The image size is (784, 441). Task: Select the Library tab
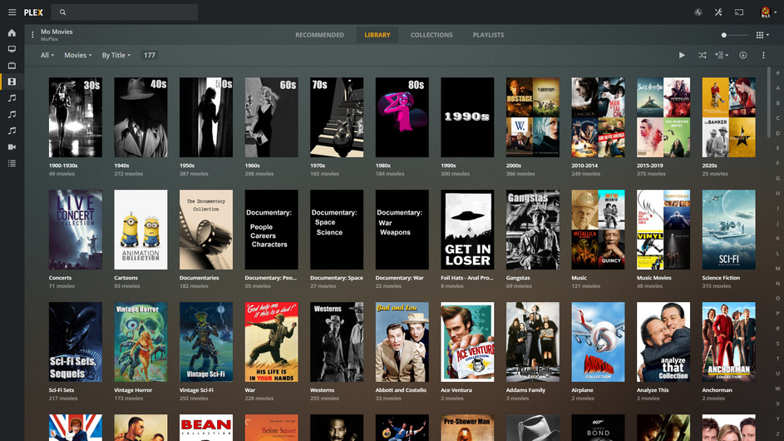point(377,35)
